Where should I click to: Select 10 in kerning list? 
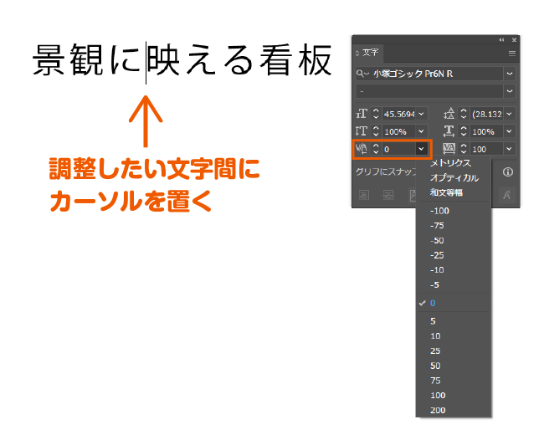pos(454,336)
